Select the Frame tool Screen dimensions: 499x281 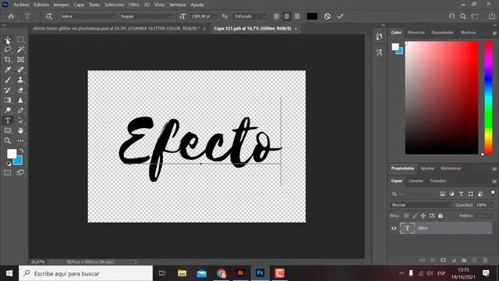(x=20, y=59)
